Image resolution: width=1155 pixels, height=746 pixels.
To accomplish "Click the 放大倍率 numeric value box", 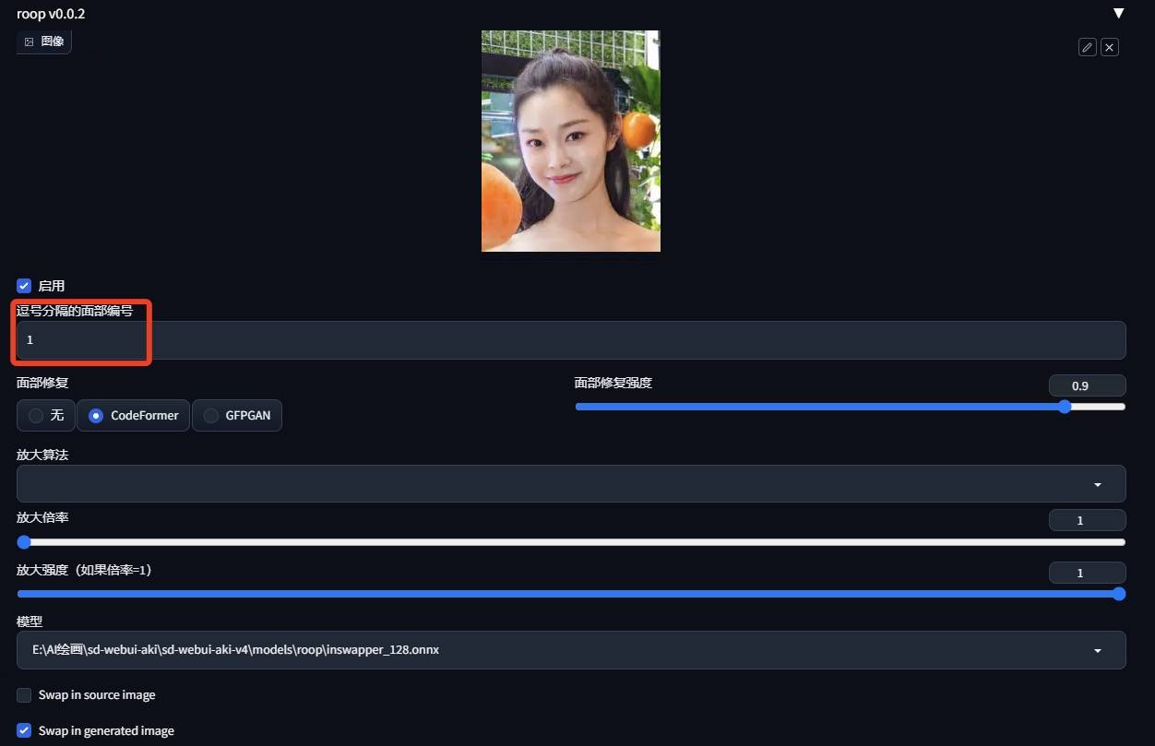I will (x=1087, y=520).
